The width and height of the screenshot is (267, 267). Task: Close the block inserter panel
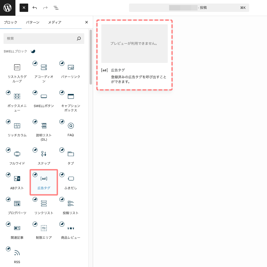coord(87,22)
